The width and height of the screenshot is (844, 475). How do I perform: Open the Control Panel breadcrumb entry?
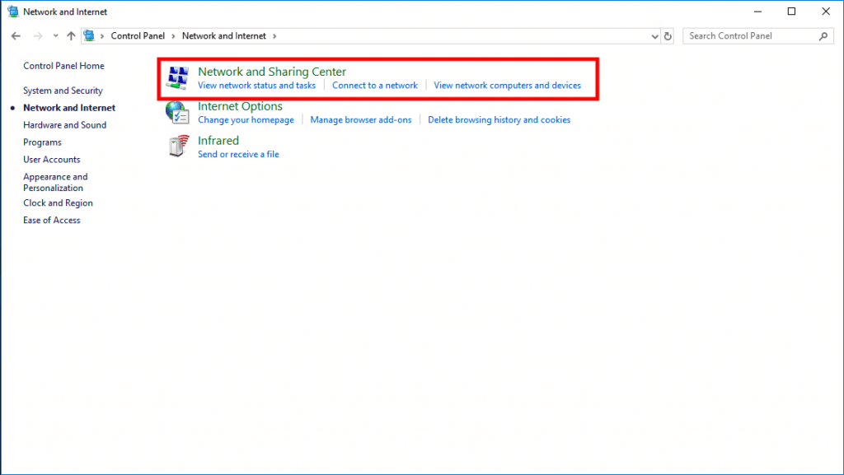(x=138, y=35)
